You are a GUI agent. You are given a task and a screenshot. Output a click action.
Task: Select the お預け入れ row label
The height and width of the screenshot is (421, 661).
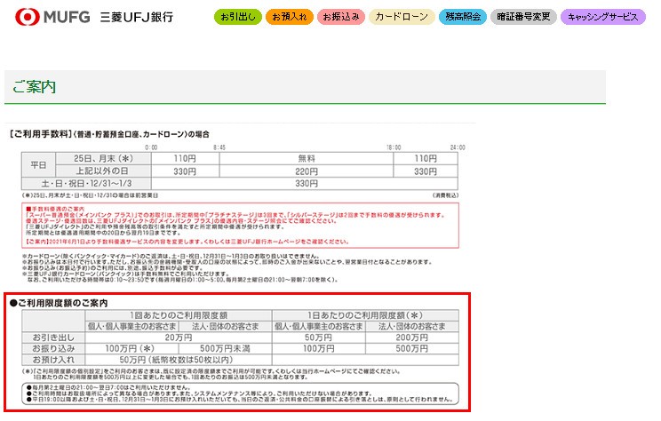(53, 360)
